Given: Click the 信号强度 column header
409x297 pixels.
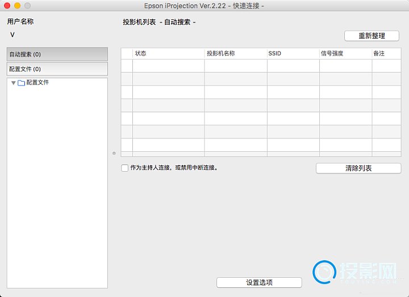Looking at the screenshot, I should [x=345, y=53].
